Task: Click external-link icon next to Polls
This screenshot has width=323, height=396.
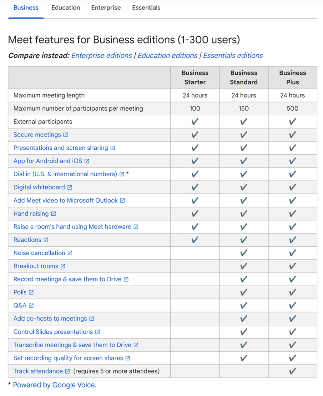Action: coord(31,292)
